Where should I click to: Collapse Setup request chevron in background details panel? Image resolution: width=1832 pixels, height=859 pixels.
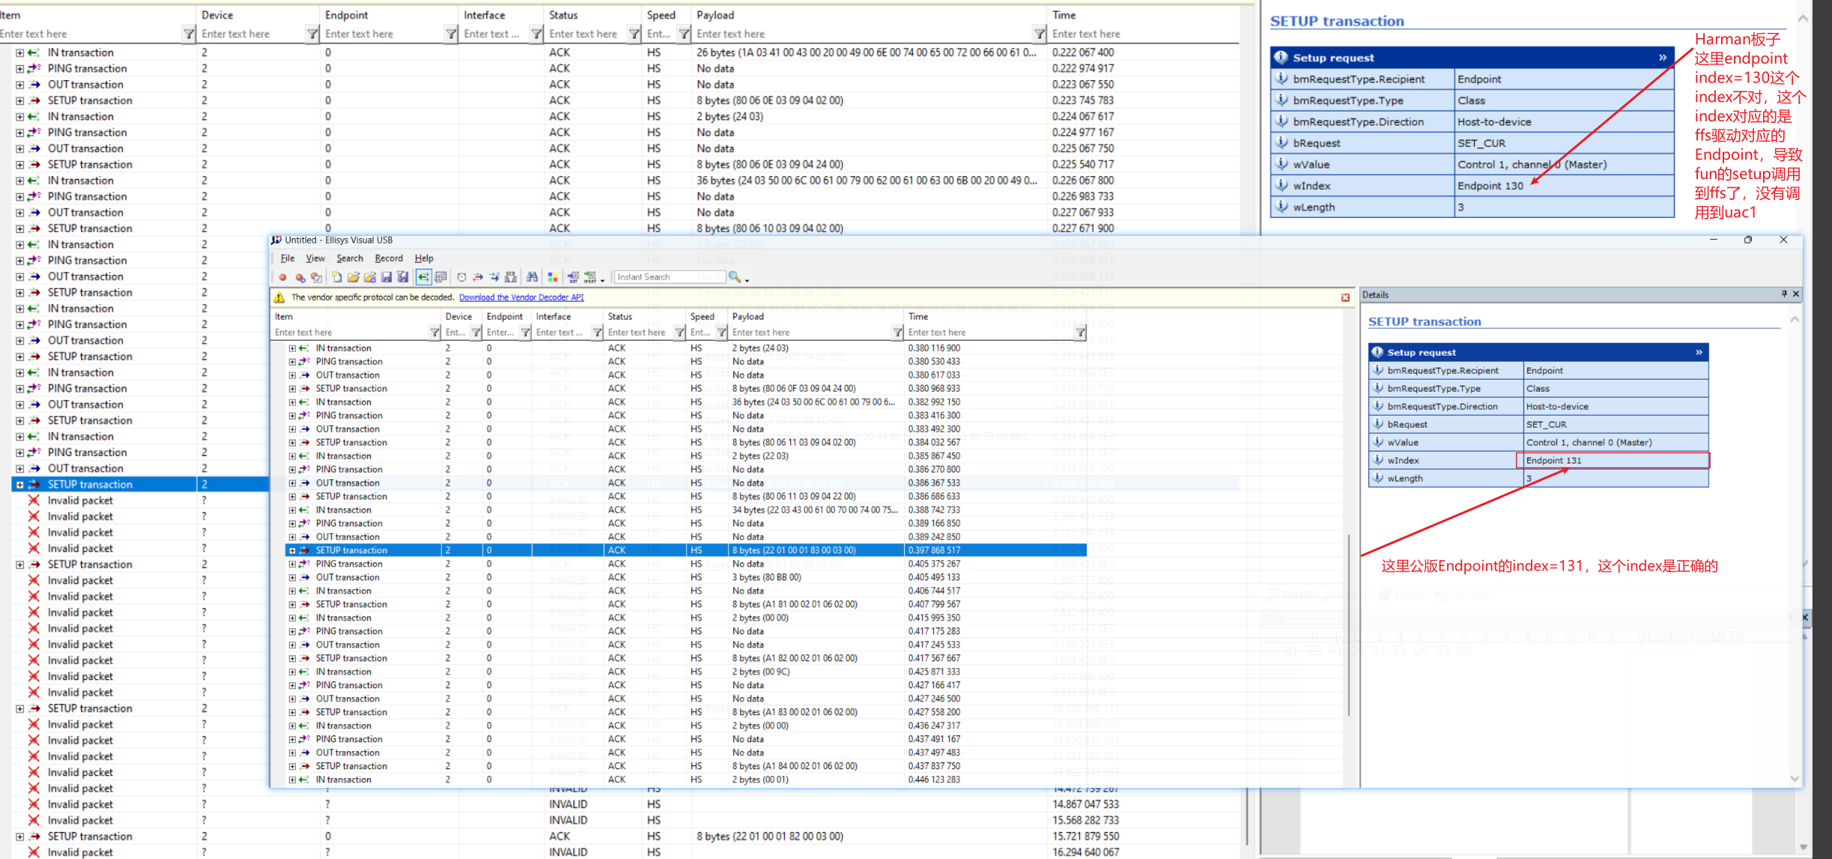pyautogui.click(x=1663, y=58)
